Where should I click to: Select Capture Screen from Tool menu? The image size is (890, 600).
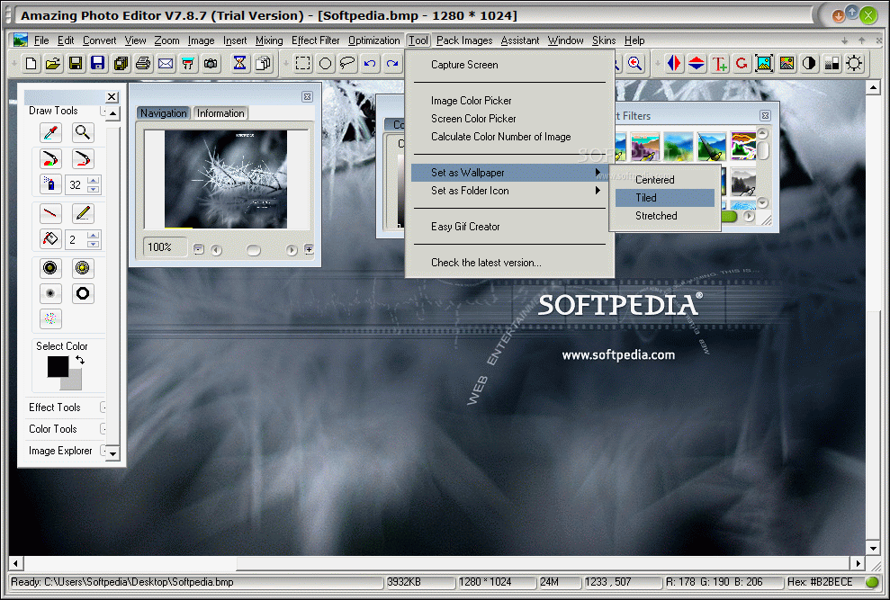(x=509, y=65)
